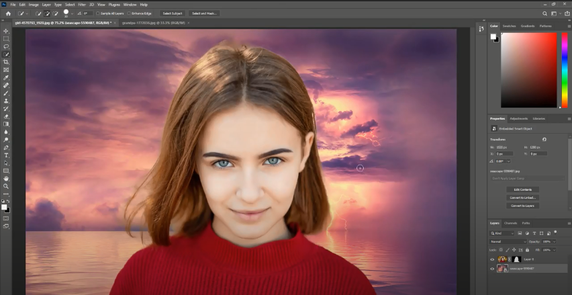Click the Eraser tool
Viewport: 572px width, 295px height.
[6, 116]
